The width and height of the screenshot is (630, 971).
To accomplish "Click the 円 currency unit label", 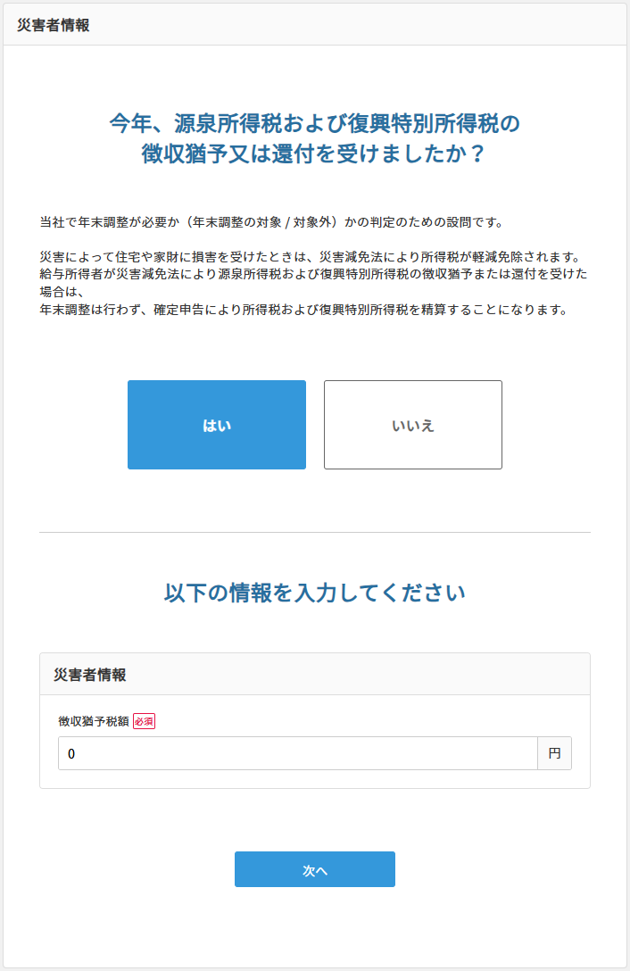I will (x=556, y=752).
